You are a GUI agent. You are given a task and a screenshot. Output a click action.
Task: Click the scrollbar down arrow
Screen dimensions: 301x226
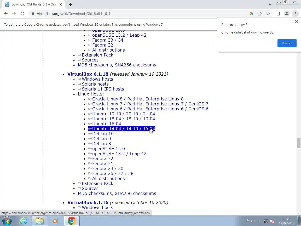[x=299, y=213]
